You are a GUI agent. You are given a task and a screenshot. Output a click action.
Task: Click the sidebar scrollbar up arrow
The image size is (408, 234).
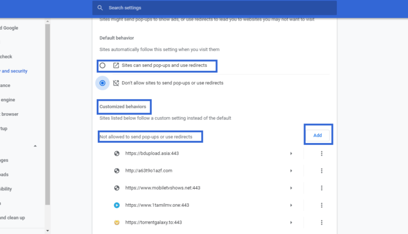click(47, 21)
